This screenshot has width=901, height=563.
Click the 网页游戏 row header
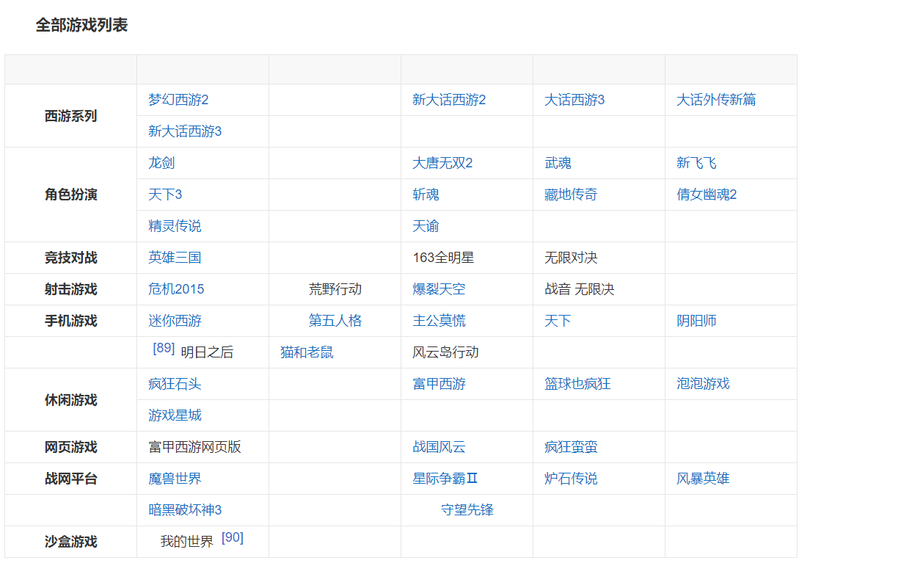coord(70,447)
